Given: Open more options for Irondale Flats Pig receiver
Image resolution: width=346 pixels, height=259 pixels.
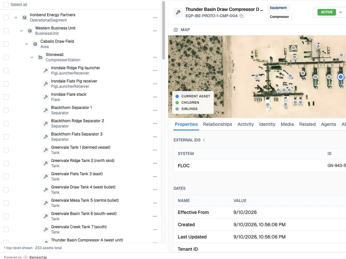Looking at the screenshot, I should [155, 84].
